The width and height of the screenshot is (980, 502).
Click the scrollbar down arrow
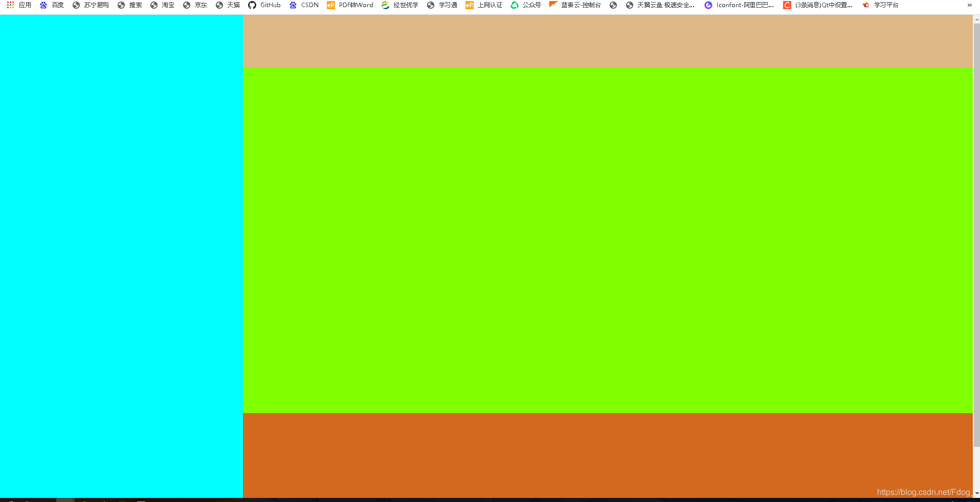coord(976,493)
